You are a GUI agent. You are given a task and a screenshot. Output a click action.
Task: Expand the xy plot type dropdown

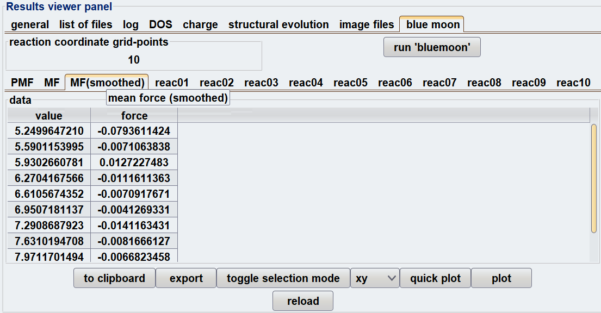pyautogui.click(x=375, y=278)
